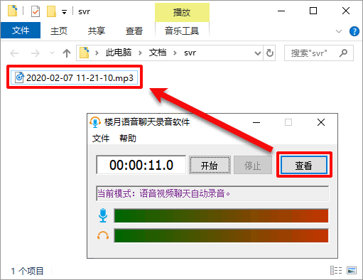Viewport: 363px width, 280px height.
Task: Click the microphone volume level bar
Action: click(x=221, y=215)
